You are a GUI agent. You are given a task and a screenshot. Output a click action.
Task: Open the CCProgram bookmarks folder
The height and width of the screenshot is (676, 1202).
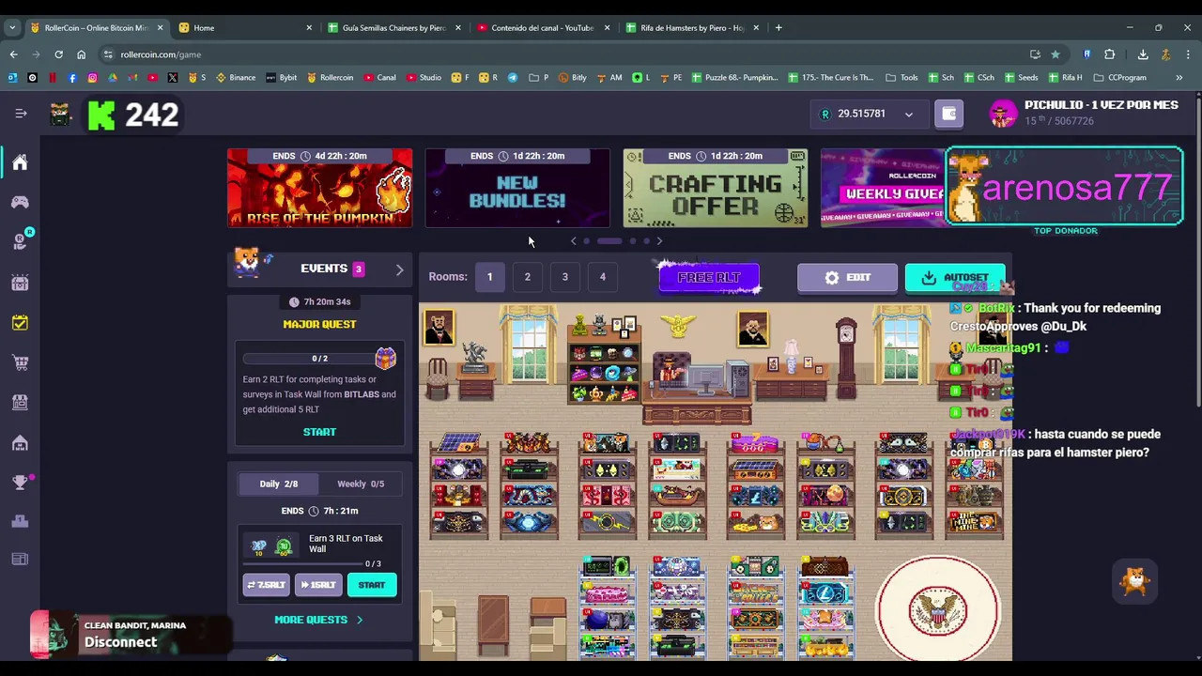[x=1119, y=78]
